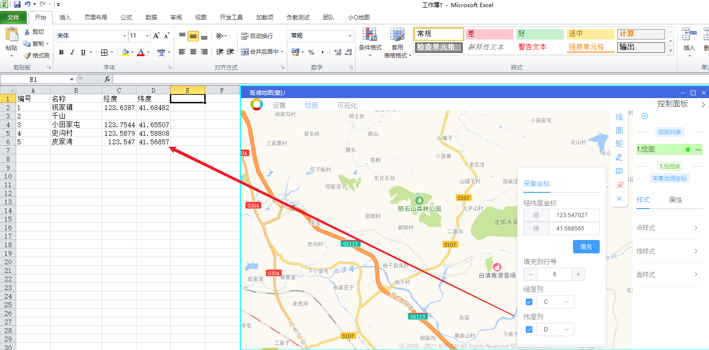The height and width of the screenshot is (350, 709).
Task: Select the 面 polygon drawing tool
Action: tap(619, 130)
